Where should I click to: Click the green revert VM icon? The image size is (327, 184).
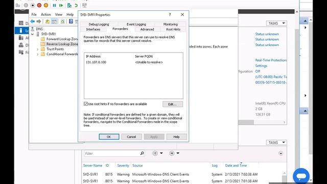click(x=76, y=6)
